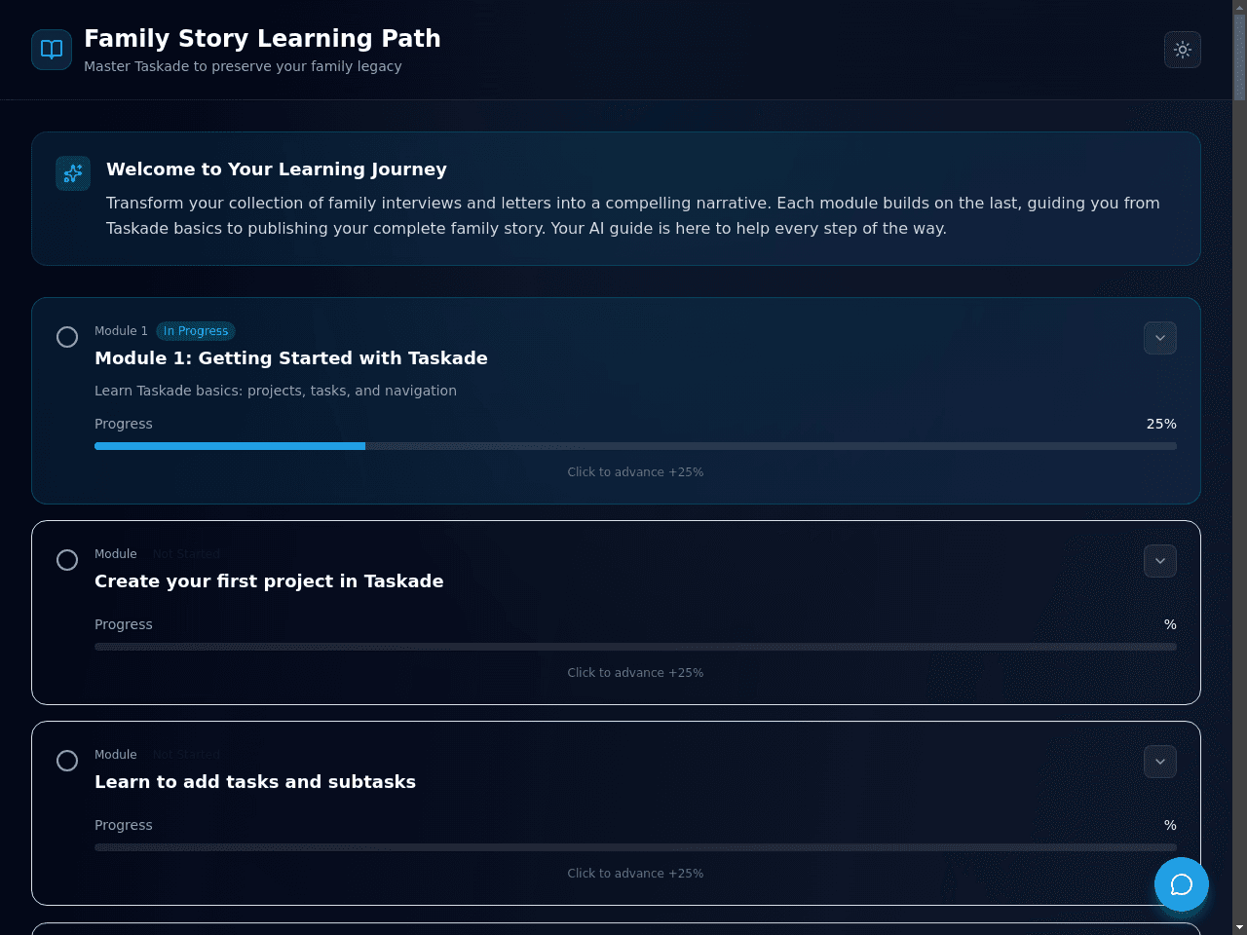Expand the Create your first project module
The width and height of the screenshot is (1247, 935).
point(1160,561)
